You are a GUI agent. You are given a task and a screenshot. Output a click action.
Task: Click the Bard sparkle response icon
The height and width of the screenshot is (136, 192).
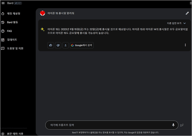pos(43,29)
